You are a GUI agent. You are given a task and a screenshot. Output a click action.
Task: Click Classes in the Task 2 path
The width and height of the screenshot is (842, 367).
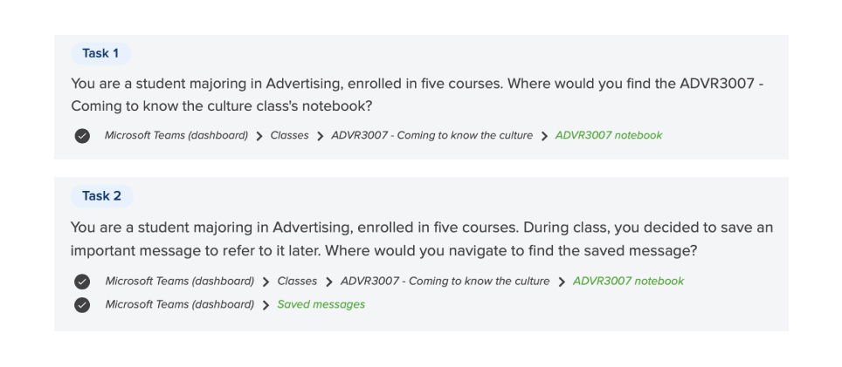(297, 282)
